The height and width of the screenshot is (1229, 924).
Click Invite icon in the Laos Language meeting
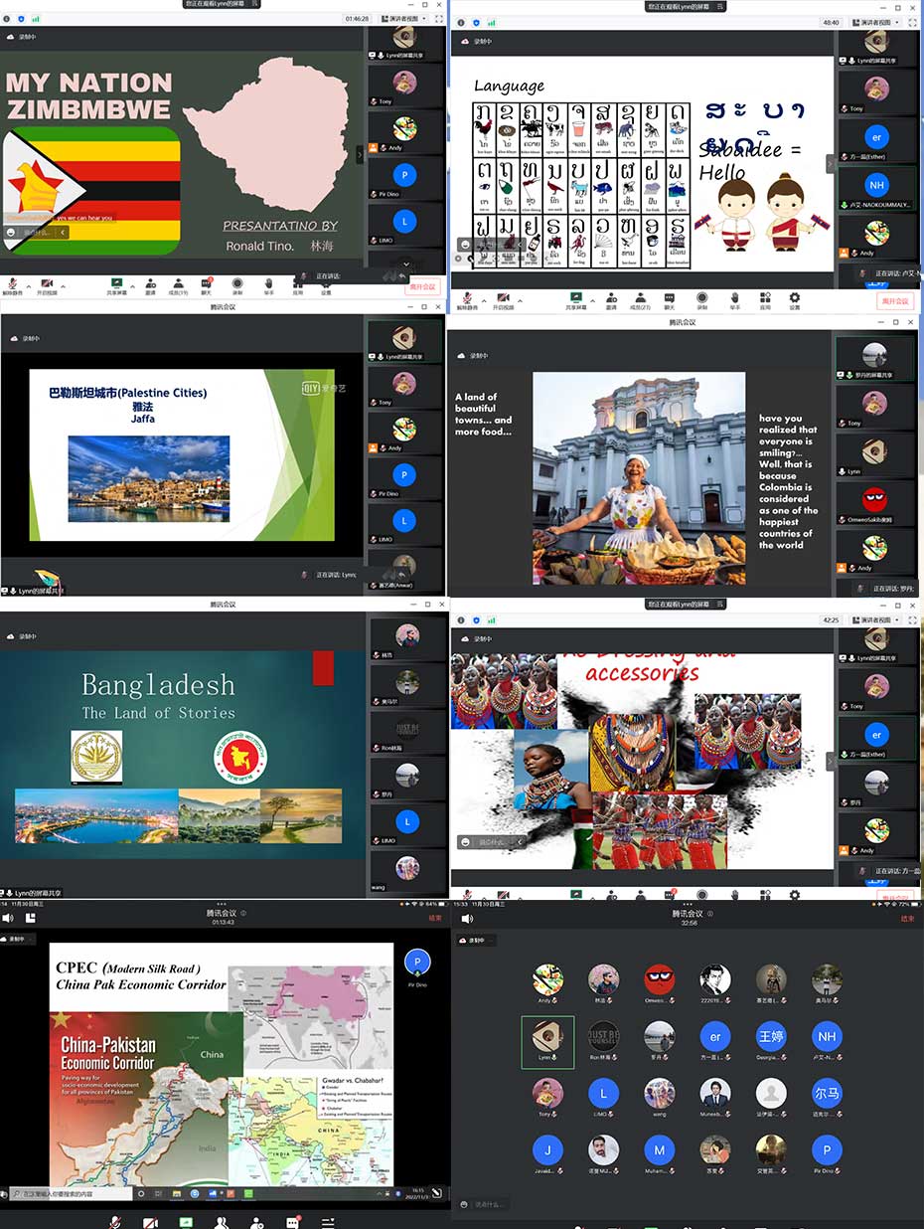tap(610, 297)
